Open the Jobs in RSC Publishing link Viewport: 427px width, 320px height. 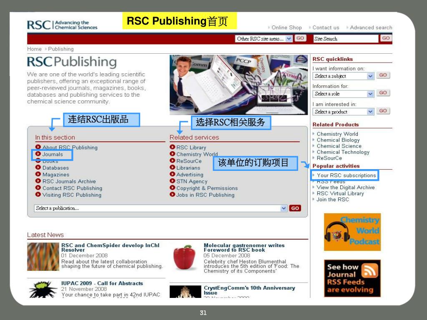(x=205, y=195)
